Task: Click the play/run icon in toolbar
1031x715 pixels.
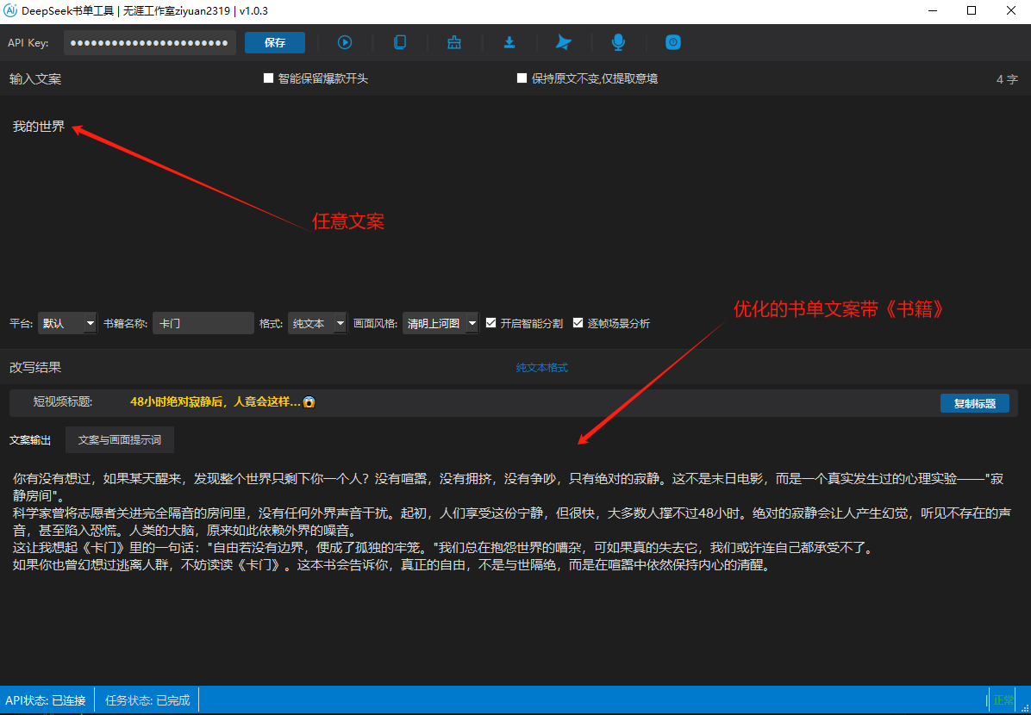Action: 345,42
